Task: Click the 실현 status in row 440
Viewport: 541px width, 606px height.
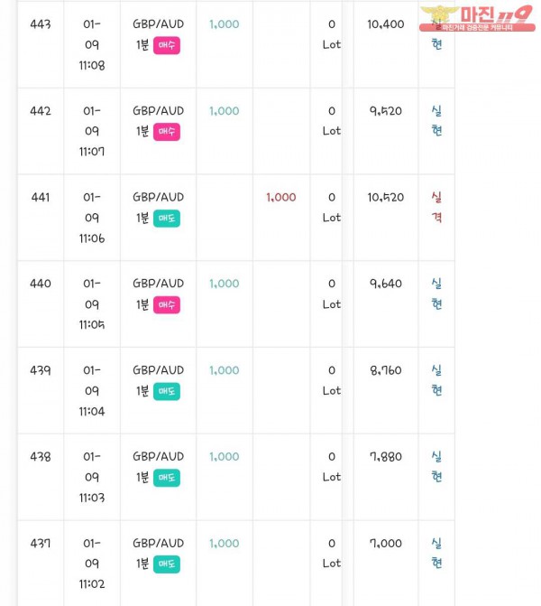Action: tap(437, 294)
